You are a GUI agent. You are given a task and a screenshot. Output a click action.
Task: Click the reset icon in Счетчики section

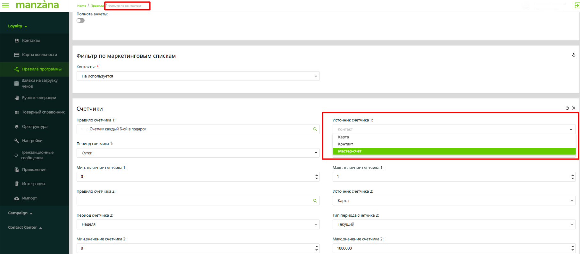567,108
